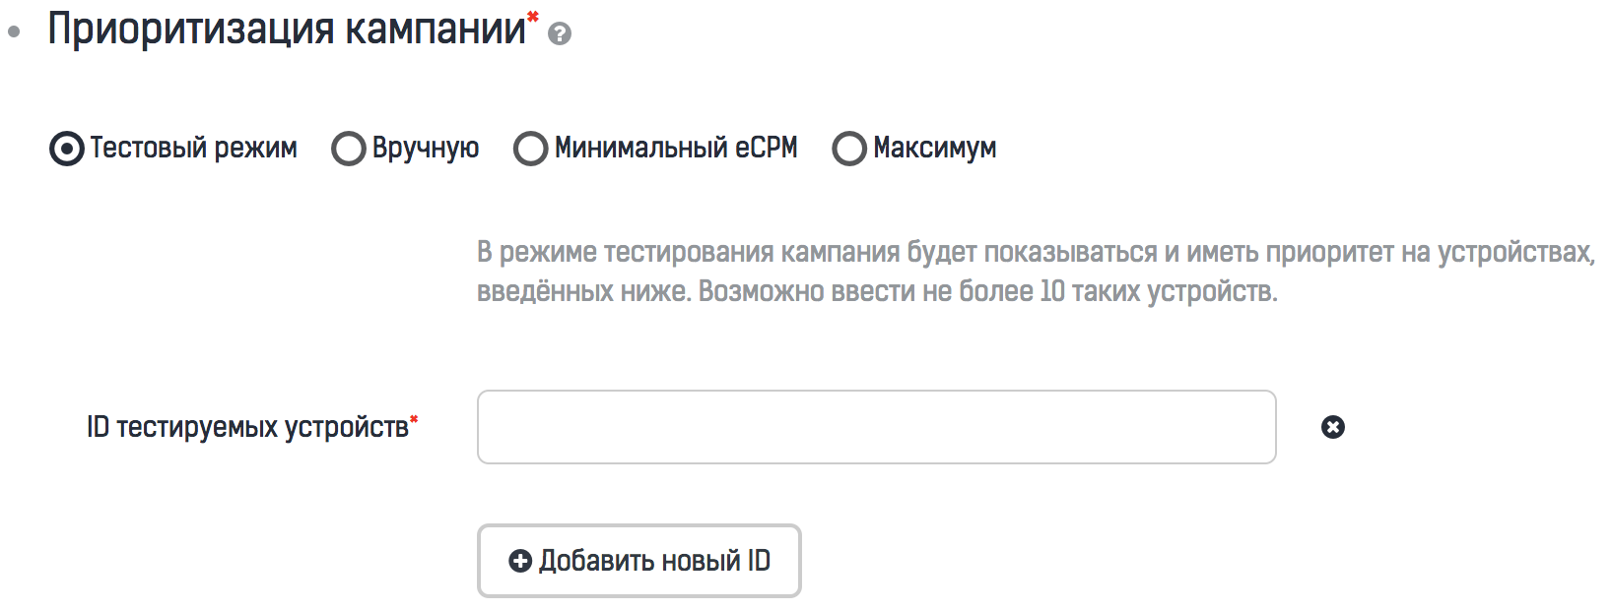Image resolution: width=1612 pixels, height=610 pixels.
Task: Click the Минимальный eCPM label text
Action: [x=676, y=149]
